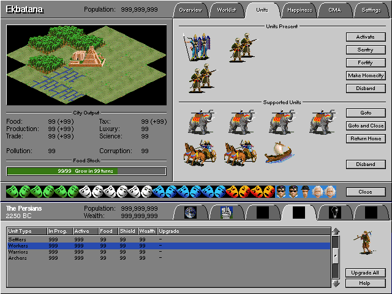Click the first green happy citizen face
The height and width of the screenshot is (294, 392).
[x=12, y=192]
